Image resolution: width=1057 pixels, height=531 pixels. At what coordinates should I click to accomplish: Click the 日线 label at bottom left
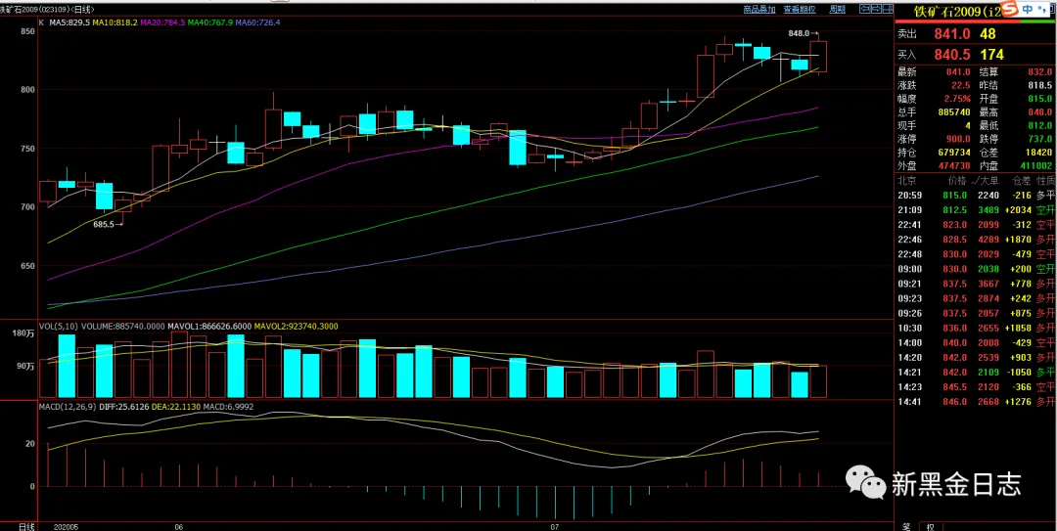pos(25,525)
